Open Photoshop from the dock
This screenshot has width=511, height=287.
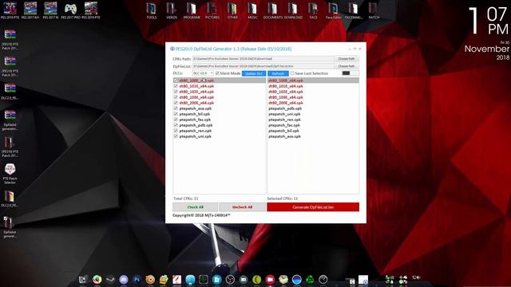pyautogui.click(x=137, y=279)
